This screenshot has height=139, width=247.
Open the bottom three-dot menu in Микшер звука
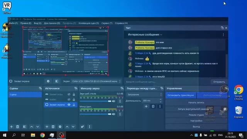click(90, 127)
